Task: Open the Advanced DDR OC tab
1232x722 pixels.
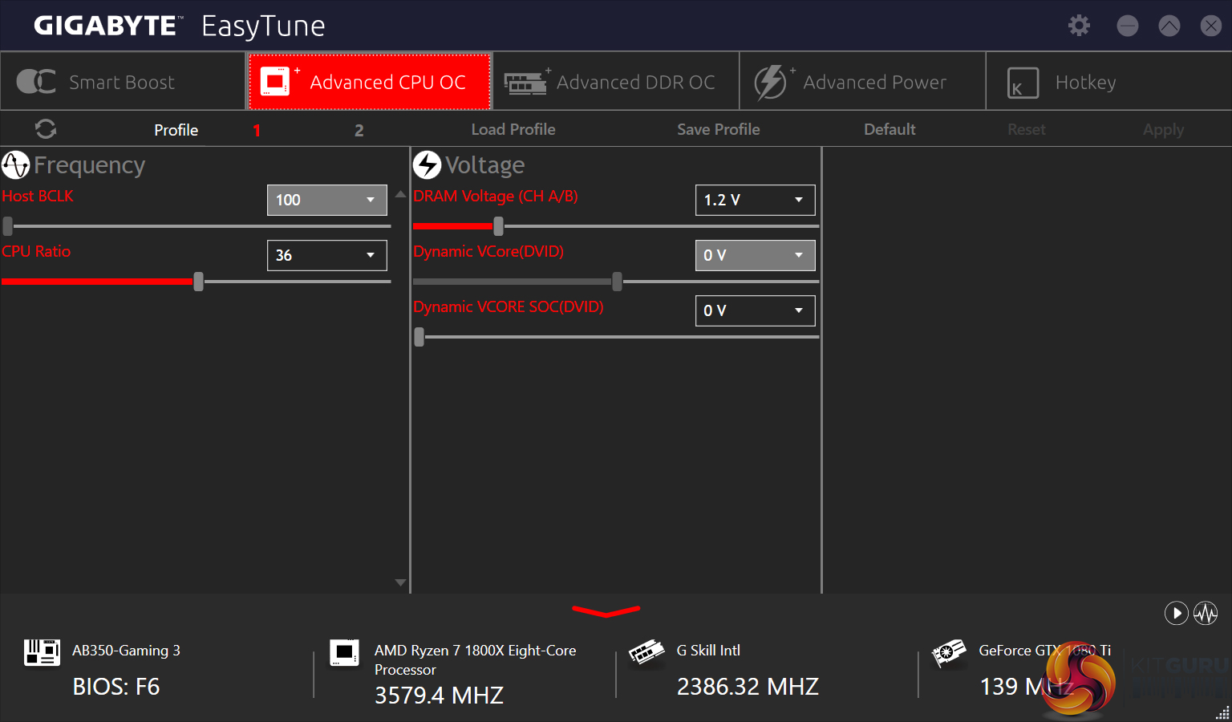Action: tap(616, 81)
